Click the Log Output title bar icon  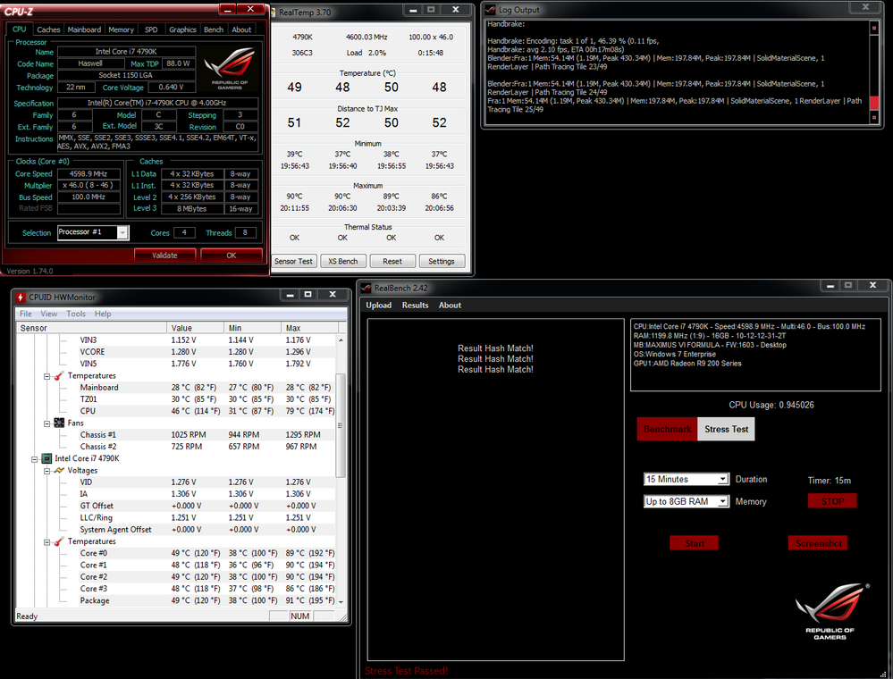[x=491, y=10]
